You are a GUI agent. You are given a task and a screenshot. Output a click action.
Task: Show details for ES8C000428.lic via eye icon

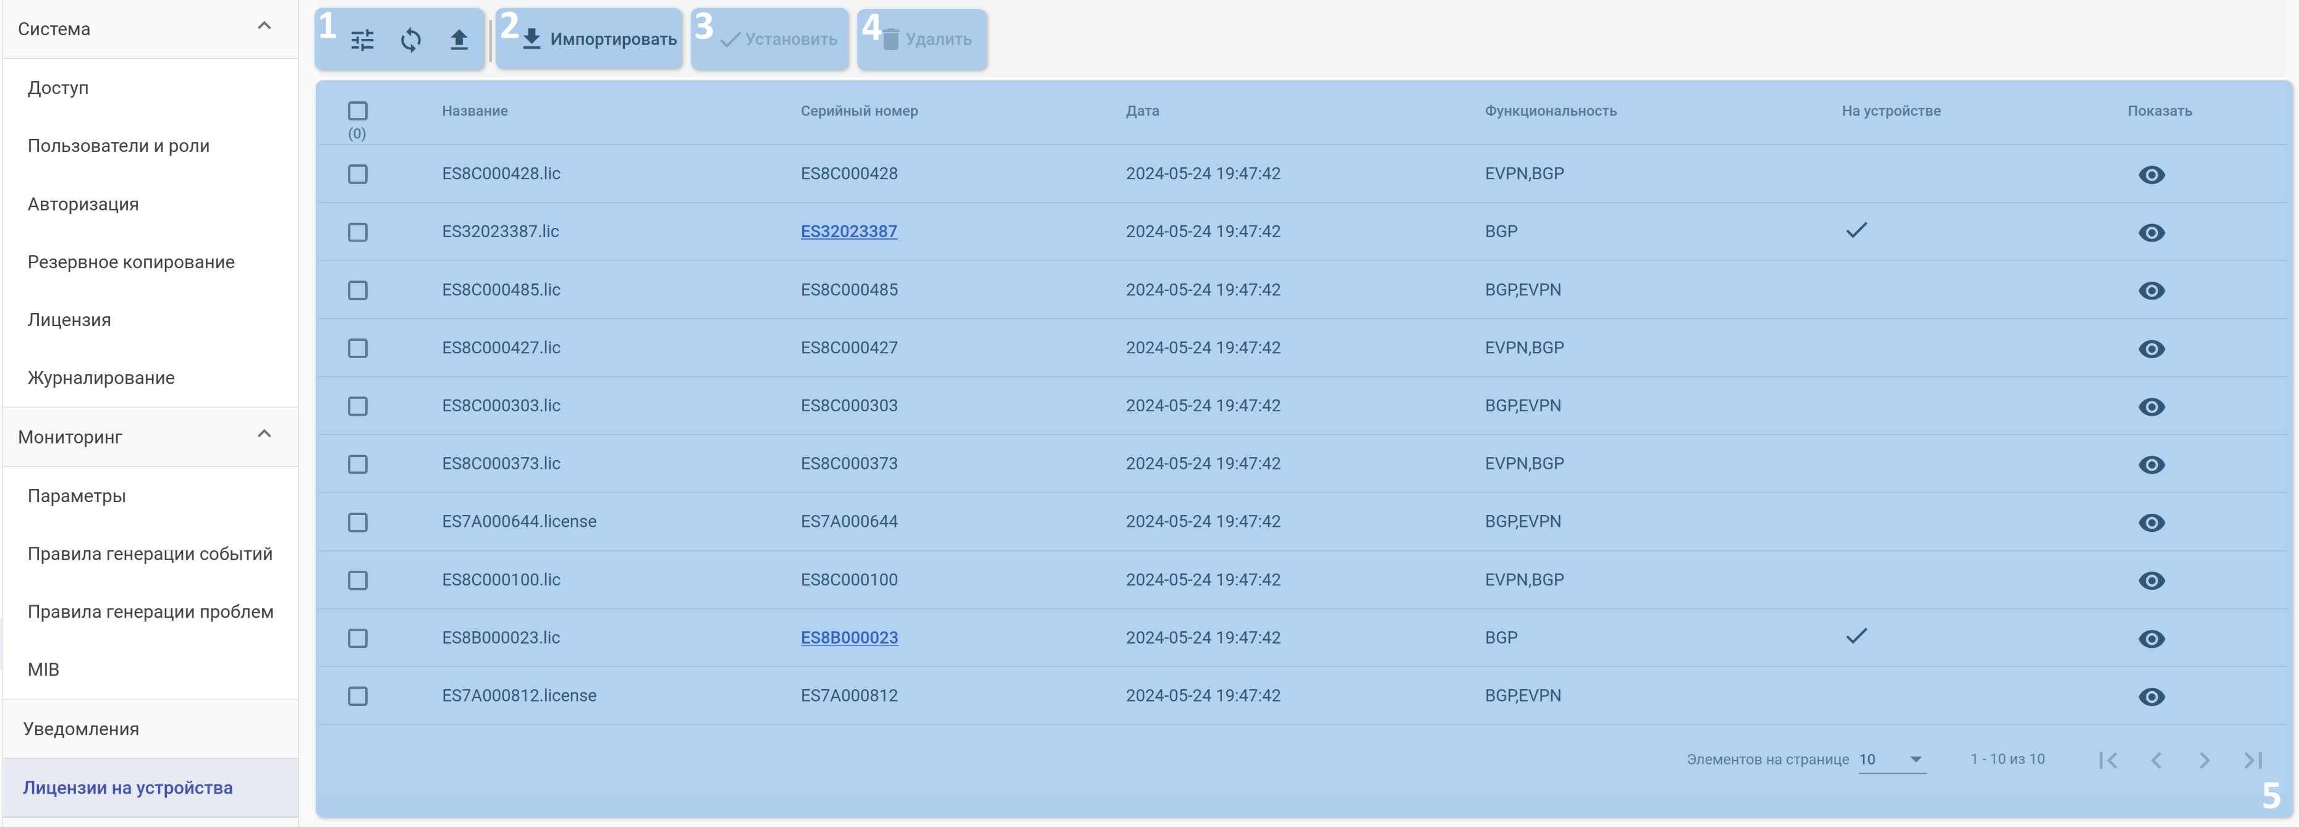point(2151,175)
